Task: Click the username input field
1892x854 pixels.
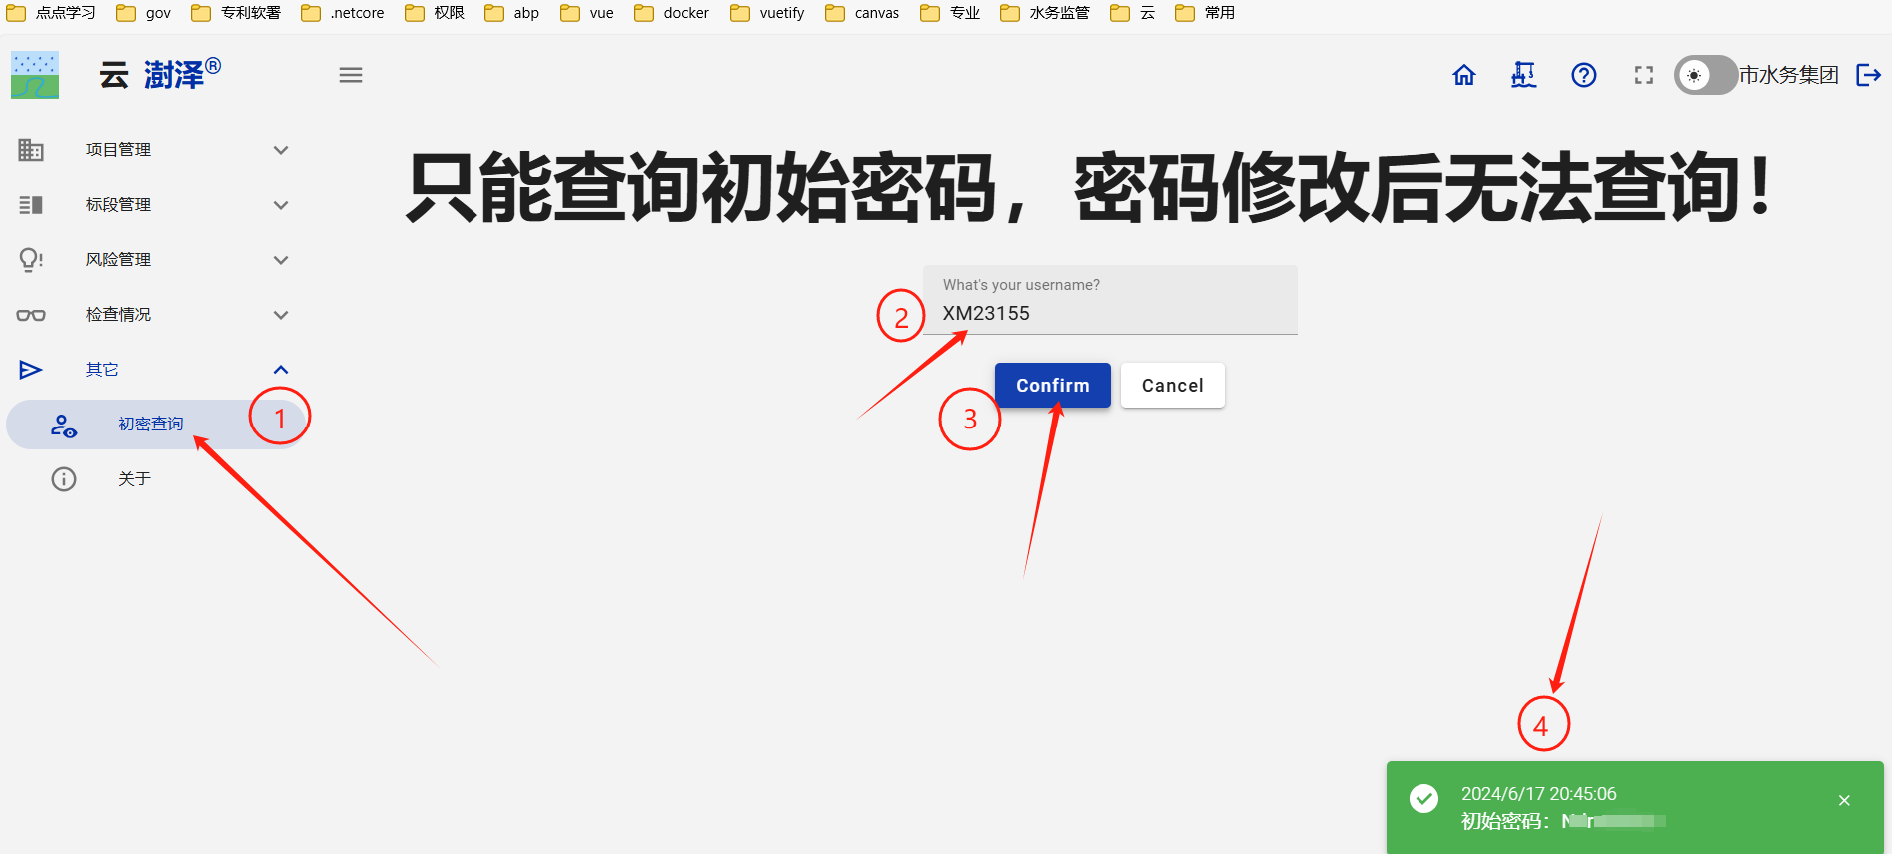Action: 1109,313
